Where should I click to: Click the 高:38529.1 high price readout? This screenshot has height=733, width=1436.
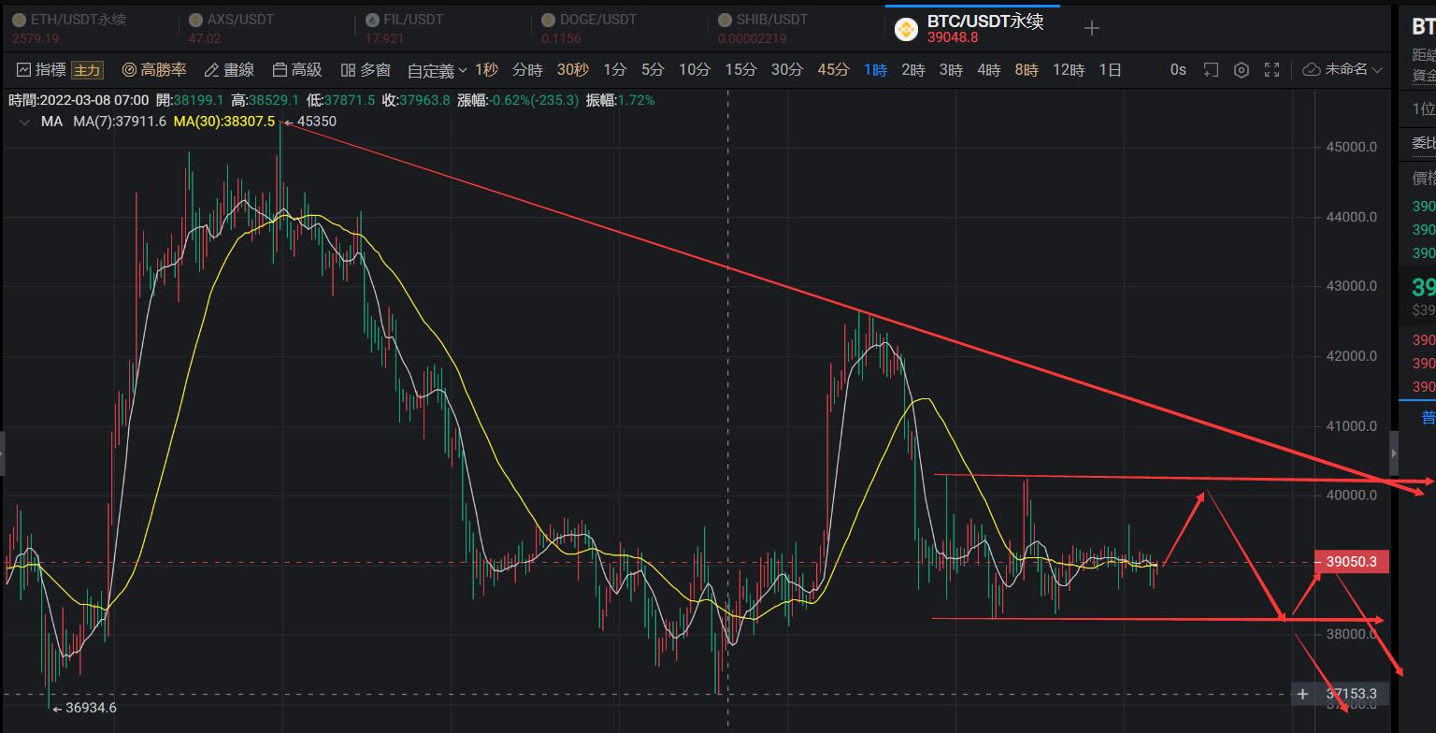(266, 100)
